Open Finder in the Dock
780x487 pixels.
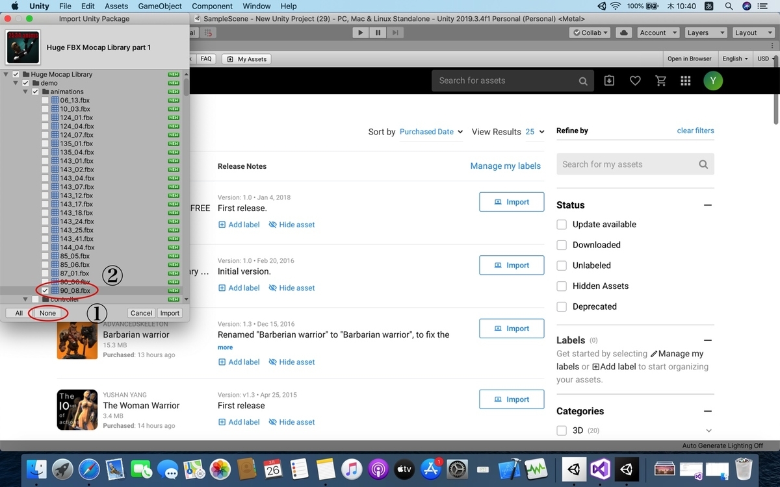point(37,469)
